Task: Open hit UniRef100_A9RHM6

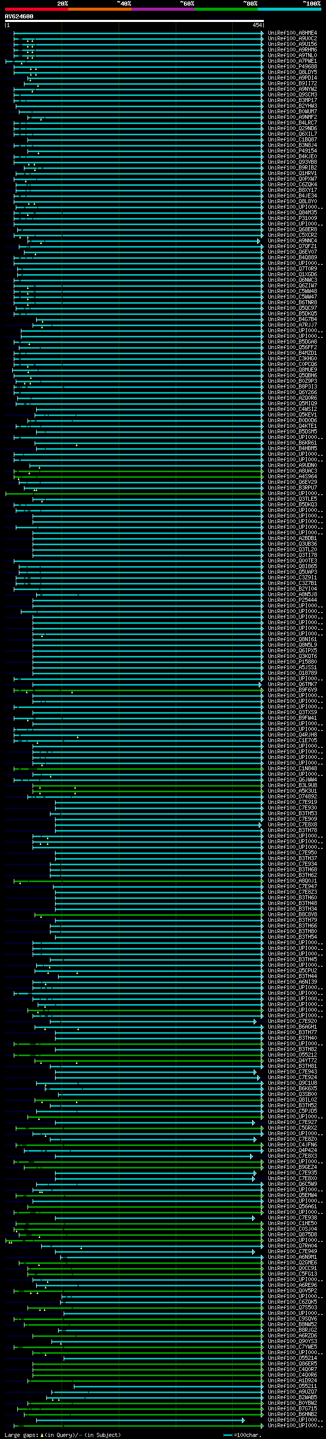Action: 292,50
